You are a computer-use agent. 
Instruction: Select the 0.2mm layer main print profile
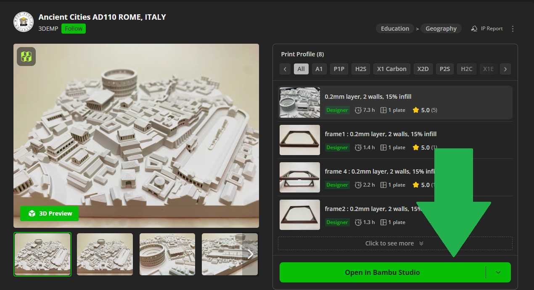(x=395, y=103)
